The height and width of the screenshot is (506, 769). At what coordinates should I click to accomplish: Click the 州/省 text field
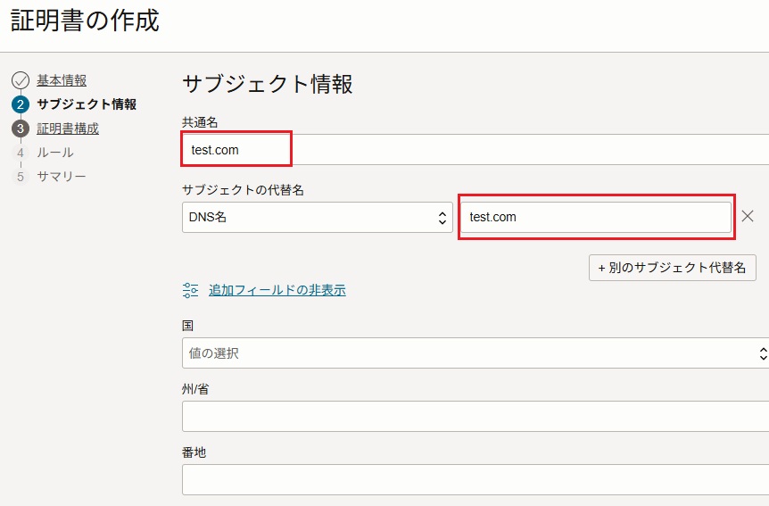coord(475,416)
